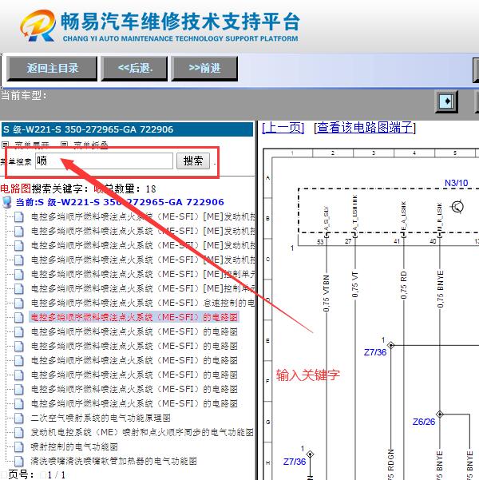Click the page icon of 二次空气喷射系统 row
The height and width of the screenshot is (480, 479).
[x=18, y=419]
